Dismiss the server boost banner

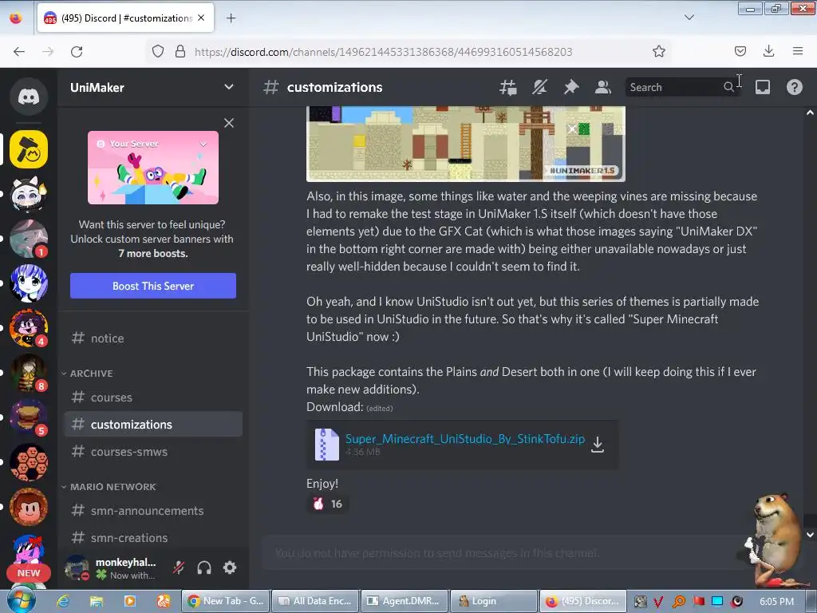click(229, 123)
